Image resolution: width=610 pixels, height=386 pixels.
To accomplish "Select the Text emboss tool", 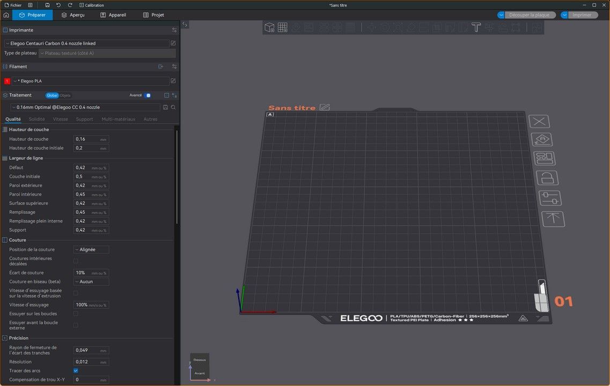I will (x=476, y=27).
